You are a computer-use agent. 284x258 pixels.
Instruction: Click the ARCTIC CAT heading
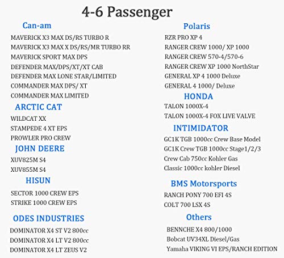(x=39, y=107)
